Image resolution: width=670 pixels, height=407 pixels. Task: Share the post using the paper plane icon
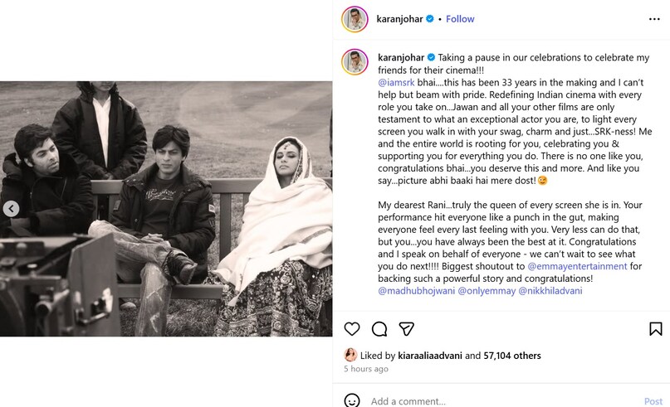[x=407, y=329]
